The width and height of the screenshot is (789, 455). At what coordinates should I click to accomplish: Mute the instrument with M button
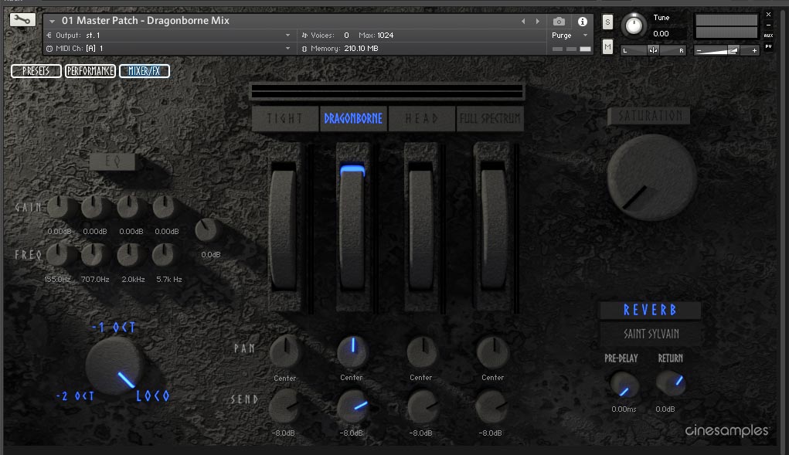coord(607,48)
